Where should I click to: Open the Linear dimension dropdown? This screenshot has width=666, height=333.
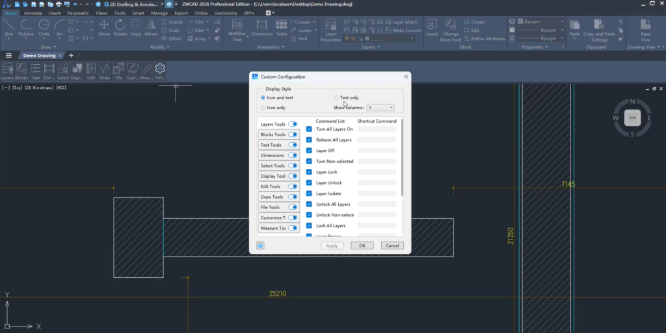pos(314,22)
